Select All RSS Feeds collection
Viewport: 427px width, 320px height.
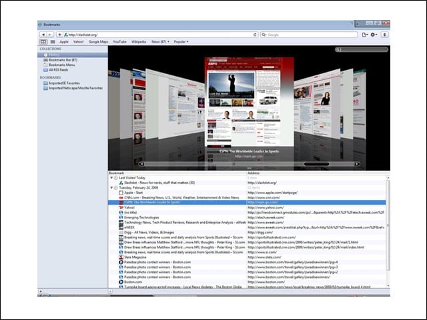(73, 70)
